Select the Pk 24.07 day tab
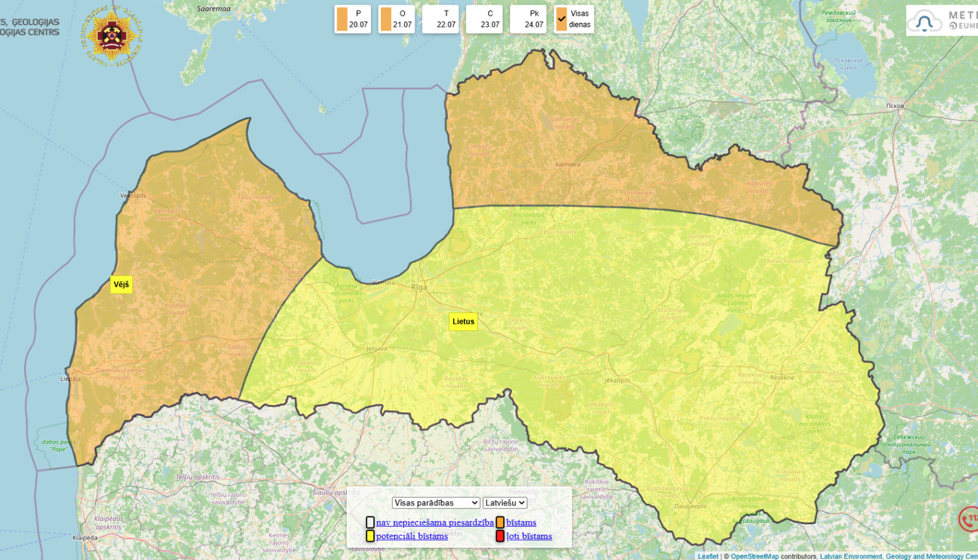The image size is (978, 560). click(x=528, y=19)
